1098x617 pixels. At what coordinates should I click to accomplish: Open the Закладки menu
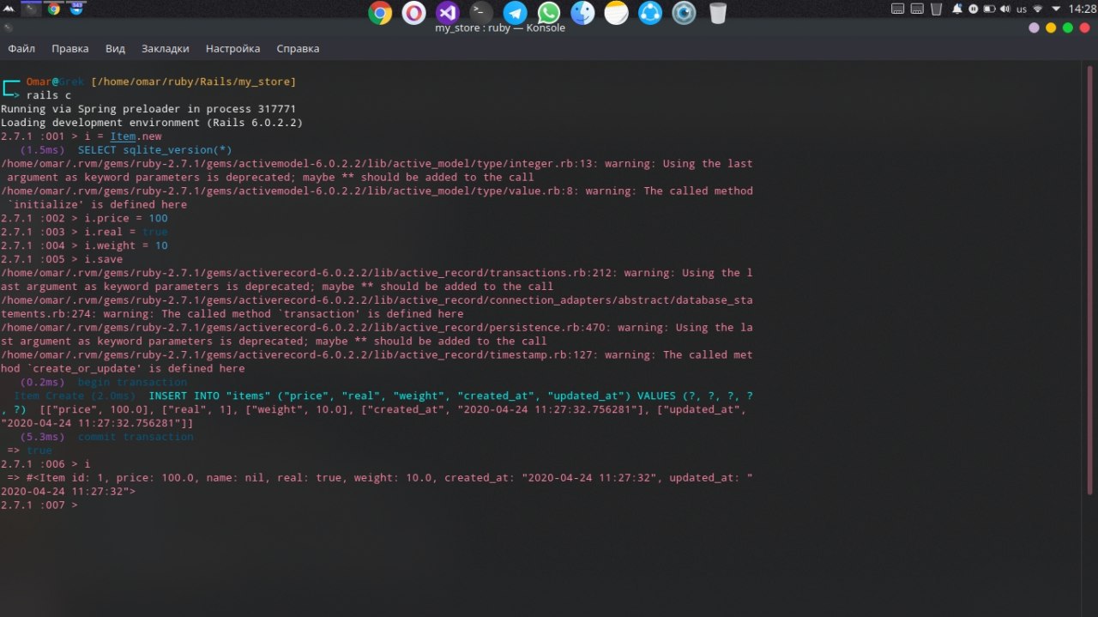pyautogui.click(x=166, y=49)
